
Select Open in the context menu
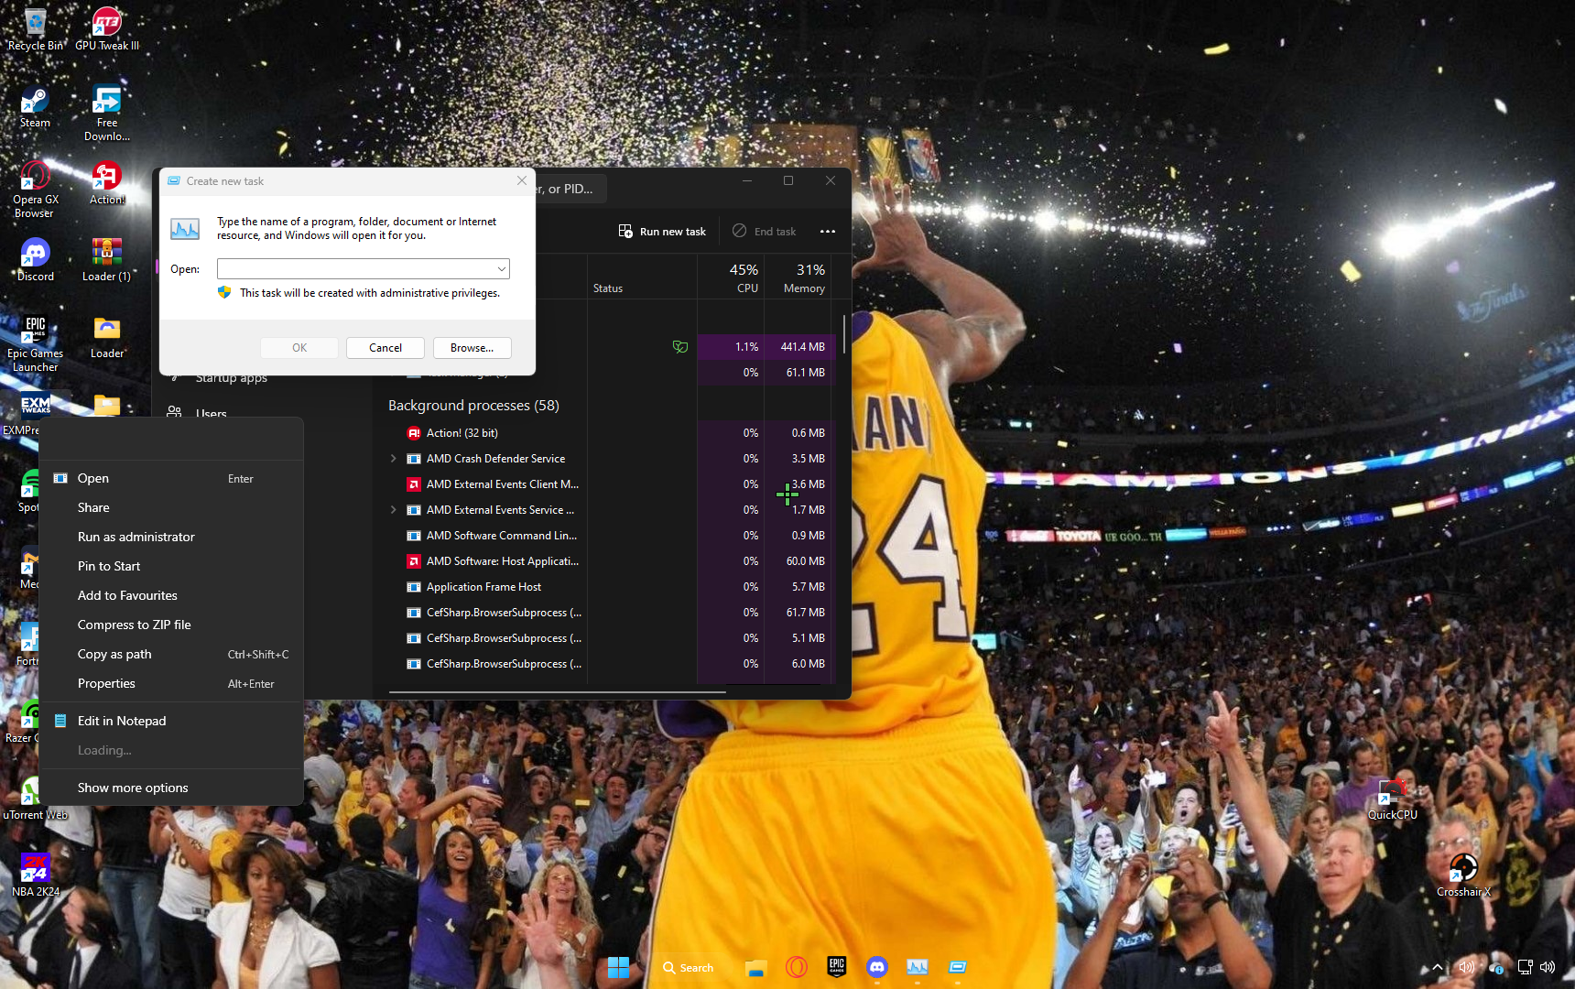[171, 478]
